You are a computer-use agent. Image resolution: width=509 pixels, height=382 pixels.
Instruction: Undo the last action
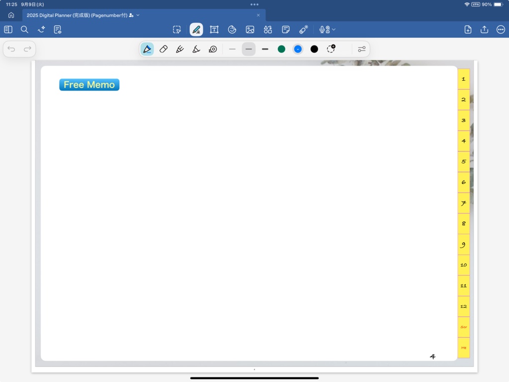pyautogui.click(x=11, y=49)
